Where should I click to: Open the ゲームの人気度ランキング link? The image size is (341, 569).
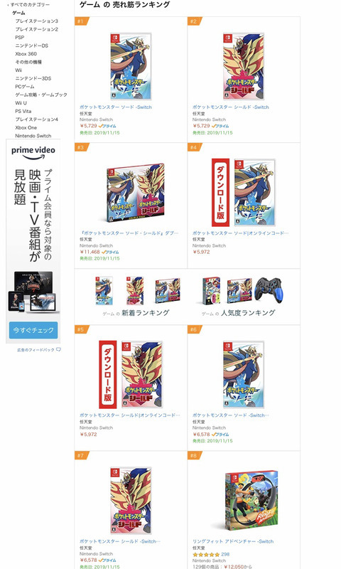coord(239,313)
